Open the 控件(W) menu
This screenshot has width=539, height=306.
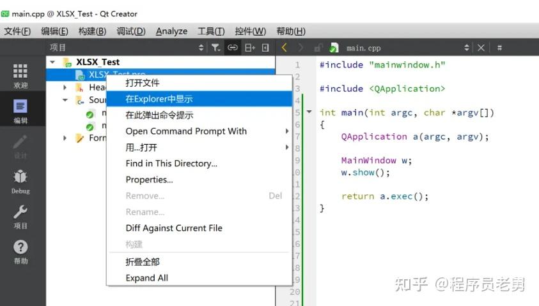point(250,31)
